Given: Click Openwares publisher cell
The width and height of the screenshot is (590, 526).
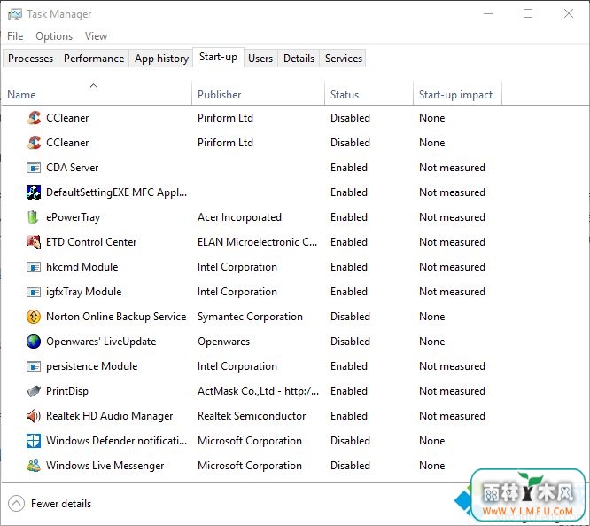Looking at the screenshot, I should point(223,342).
